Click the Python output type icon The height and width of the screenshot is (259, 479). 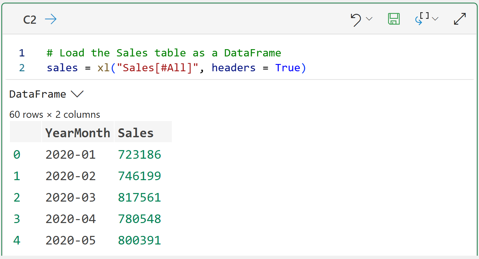click(421, 19)
